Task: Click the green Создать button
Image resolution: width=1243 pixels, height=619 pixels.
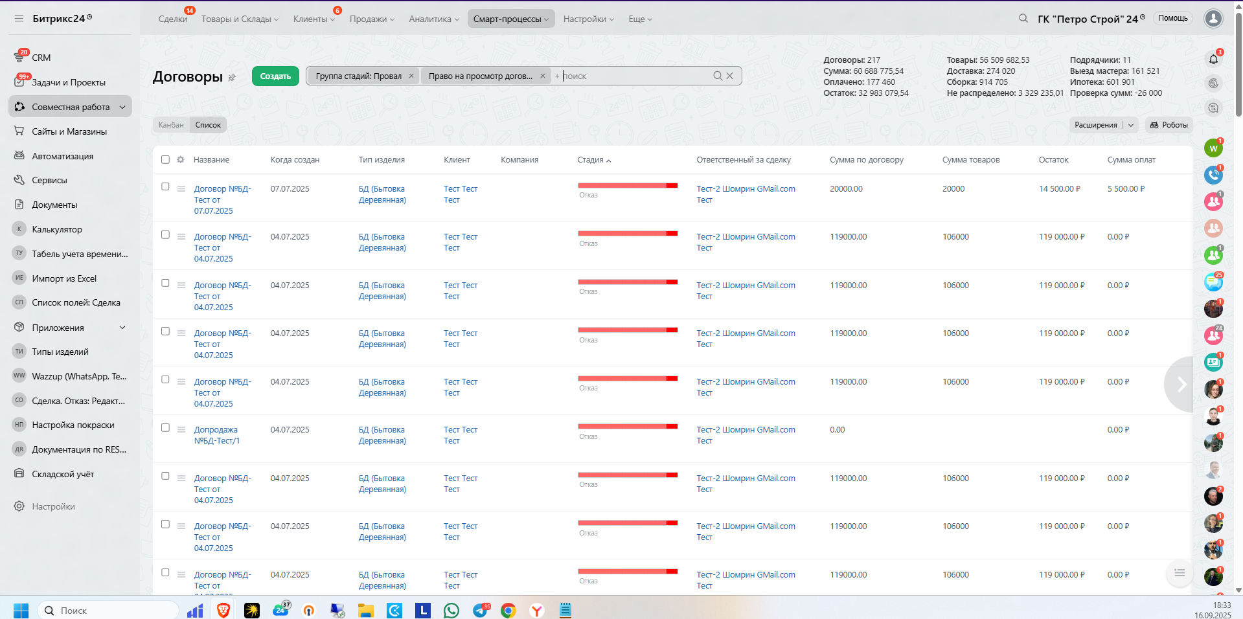Action: point(275,76)
